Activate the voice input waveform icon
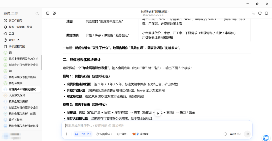The width and height of the screenshot is (272, 141). (x=247, y=134)
